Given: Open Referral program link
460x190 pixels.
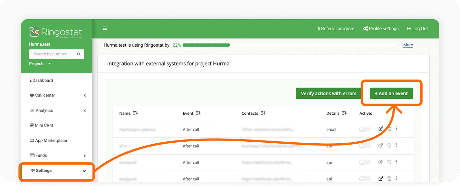Looking at the screenshot, I should (336, 29).
